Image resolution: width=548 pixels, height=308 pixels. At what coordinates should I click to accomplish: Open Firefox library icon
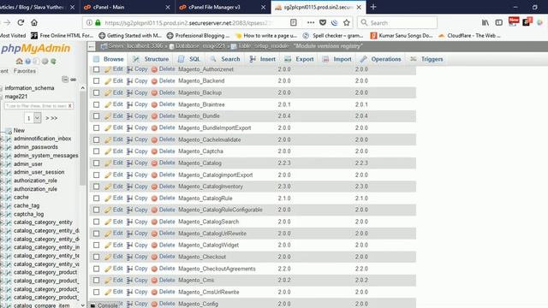pos(485,23)
